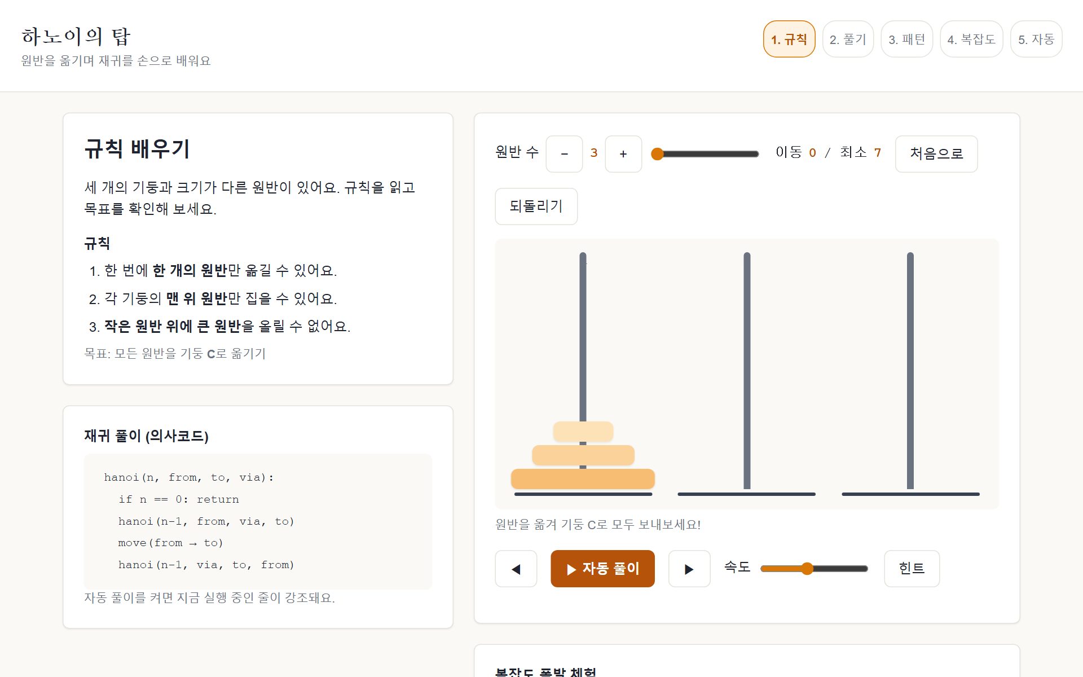Click the 목표 goal text line
The width and height of the screenshot is (1083, 677).
175,353
